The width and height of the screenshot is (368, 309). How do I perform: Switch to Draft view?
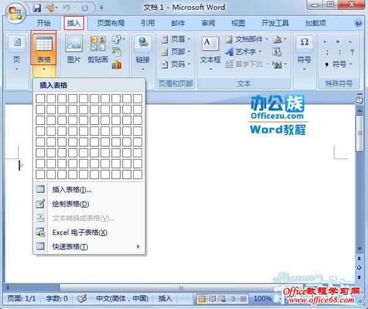[243, 299]
